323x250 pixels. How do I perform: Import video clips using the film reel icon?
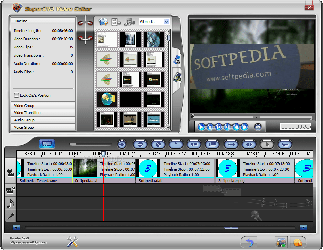point(116,22)
